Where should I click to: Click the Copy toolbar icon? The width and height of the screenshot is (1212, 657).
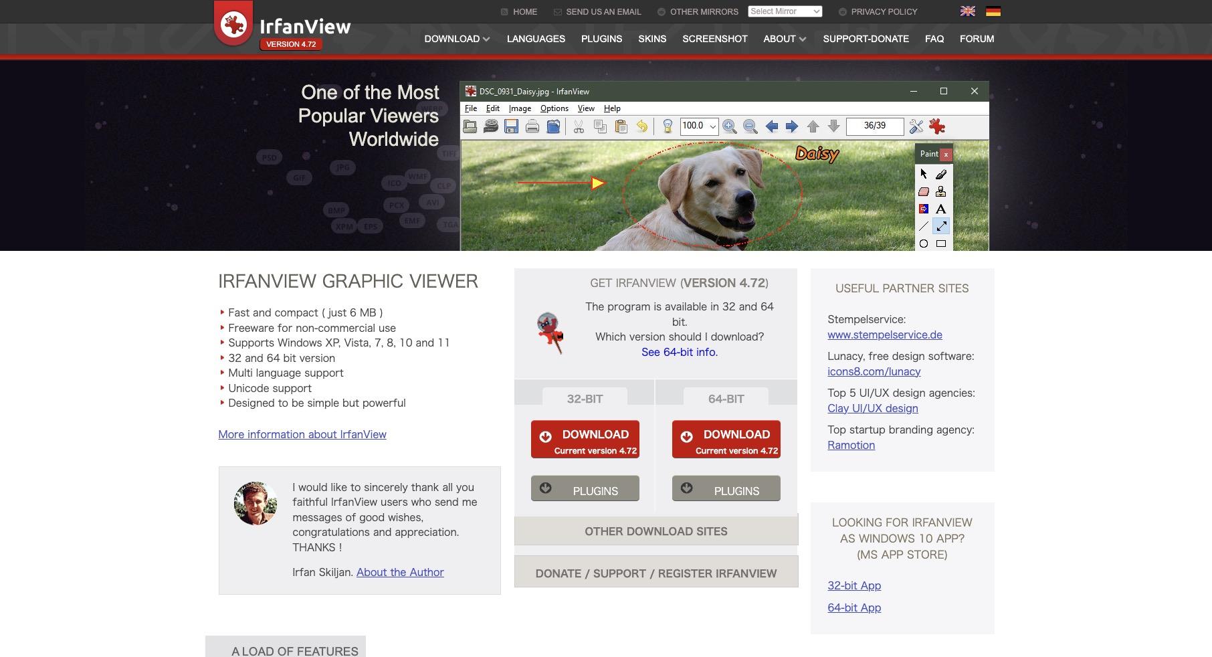[600, 126]
